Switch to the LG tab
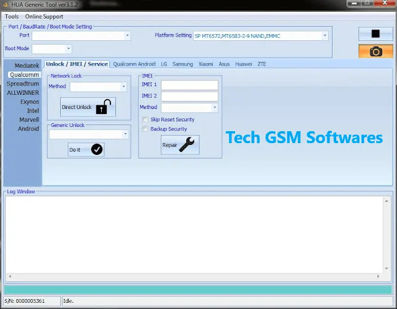This screenshot has height=309, width=397. [164, 64]
